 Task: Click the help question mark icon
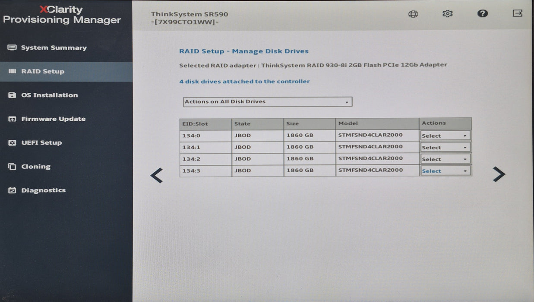pos(483,13)
